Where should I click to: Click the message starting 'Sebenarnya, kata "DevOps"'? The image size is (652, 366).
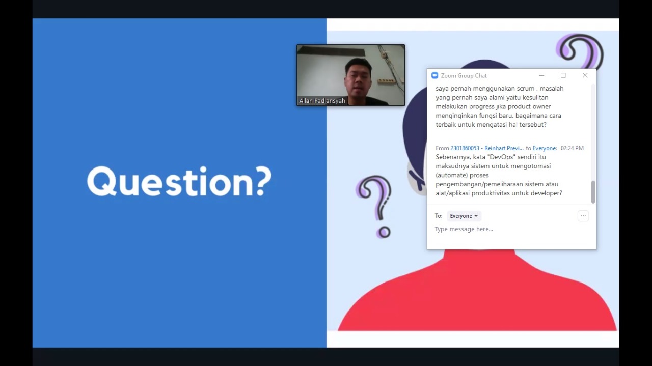pyautogui.click(x=499, y=175)
